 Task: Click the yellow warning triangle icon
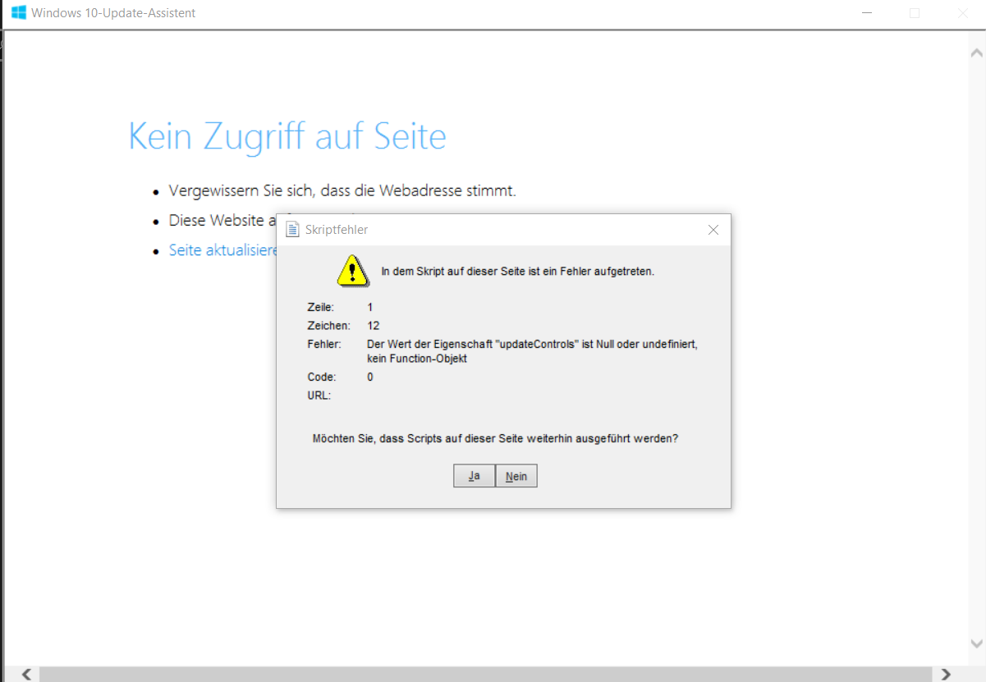click(x=351, y=270)
